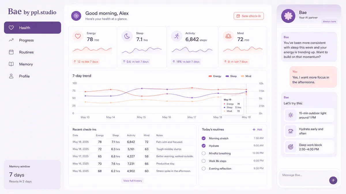The width and height of the screenshot is (346, 194).
Task: Select the Deep work block suggestion
Action: [309, 147]
